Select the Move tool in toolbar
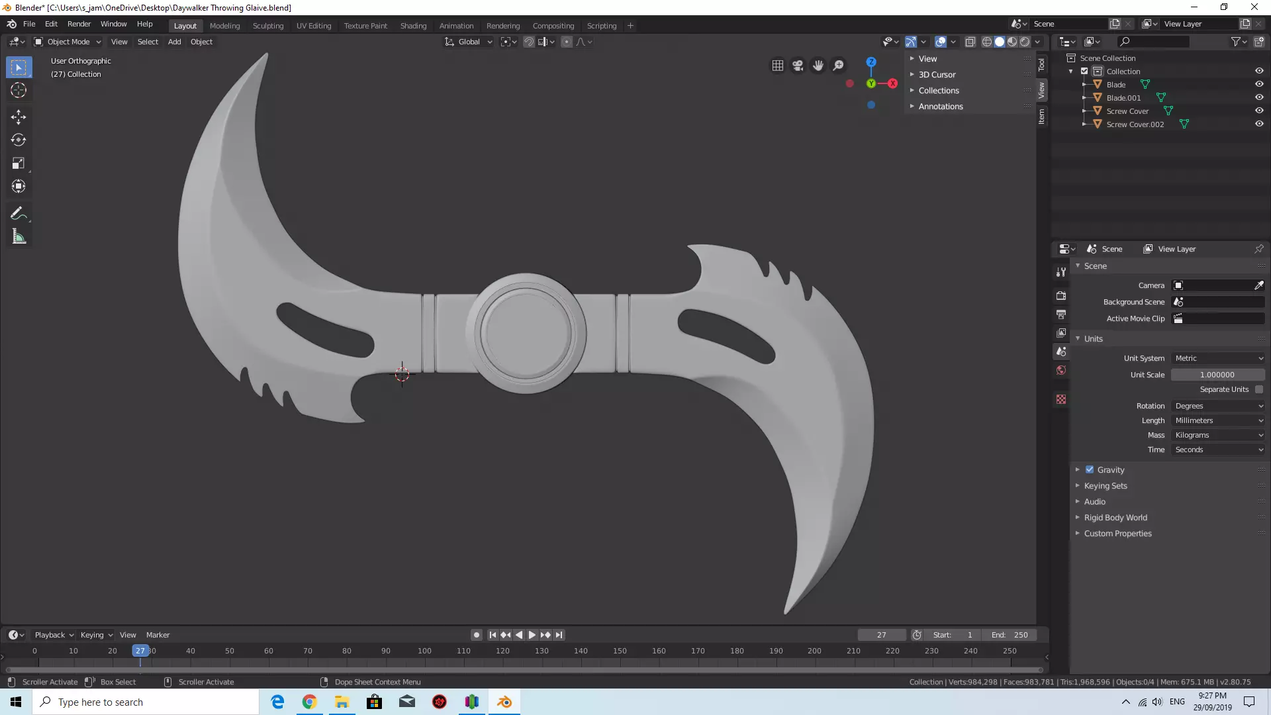The width and height of the screenshot is (1271, 715). point(19,117)
